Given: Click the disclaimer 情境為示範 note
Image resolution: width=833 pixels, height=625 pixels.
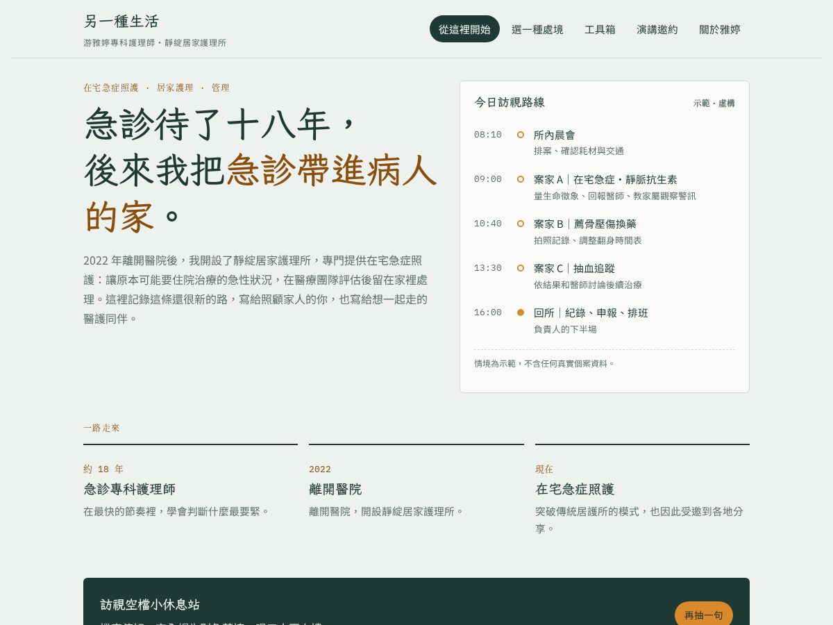Looking at the screenshot, I should (x=544, y=363).
